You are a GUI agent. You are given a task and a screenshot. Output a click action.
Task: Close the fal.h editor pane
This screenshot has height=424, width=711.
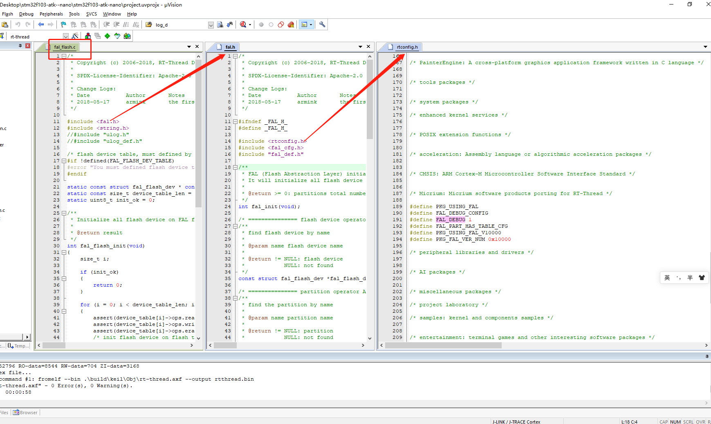368,47
